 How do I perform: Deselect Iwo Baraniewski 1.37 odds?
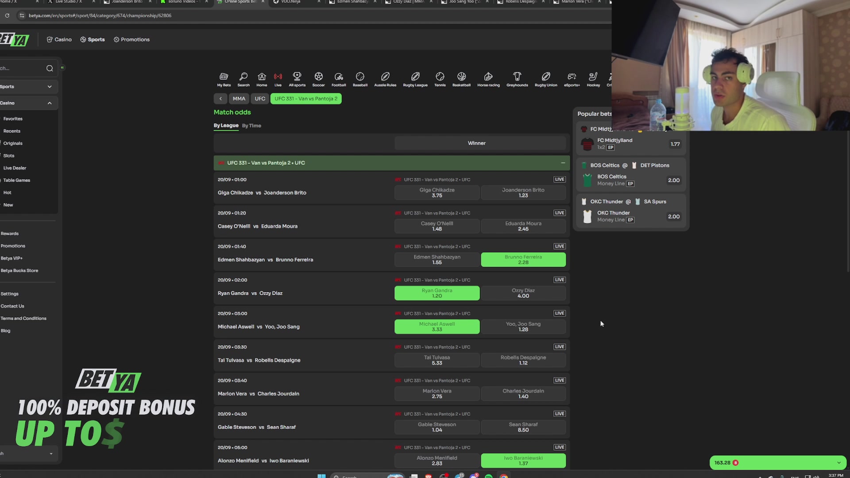pos(523,461)
